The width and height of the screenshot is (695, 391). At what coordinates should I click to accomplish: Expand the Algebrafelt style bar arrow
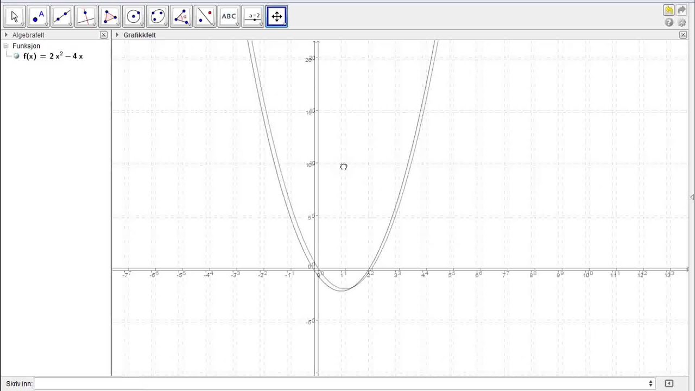coord(6,35)
